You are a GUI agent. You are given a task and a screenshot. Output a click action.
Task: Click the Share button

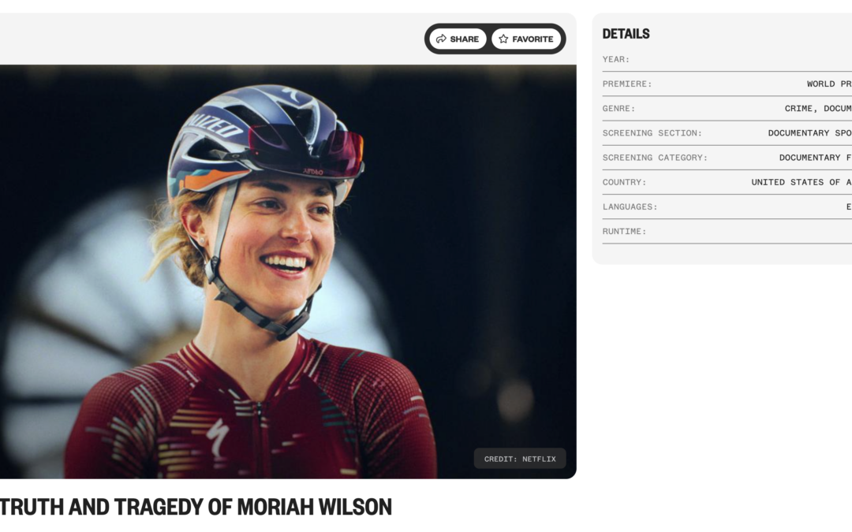pyautogui.click(x=458, y=39)
